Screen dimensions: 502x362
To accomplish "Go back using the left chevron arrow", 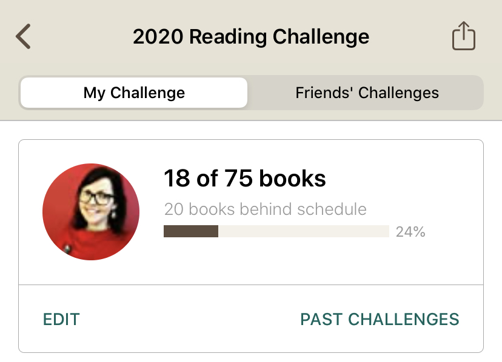I will [23, 37].
